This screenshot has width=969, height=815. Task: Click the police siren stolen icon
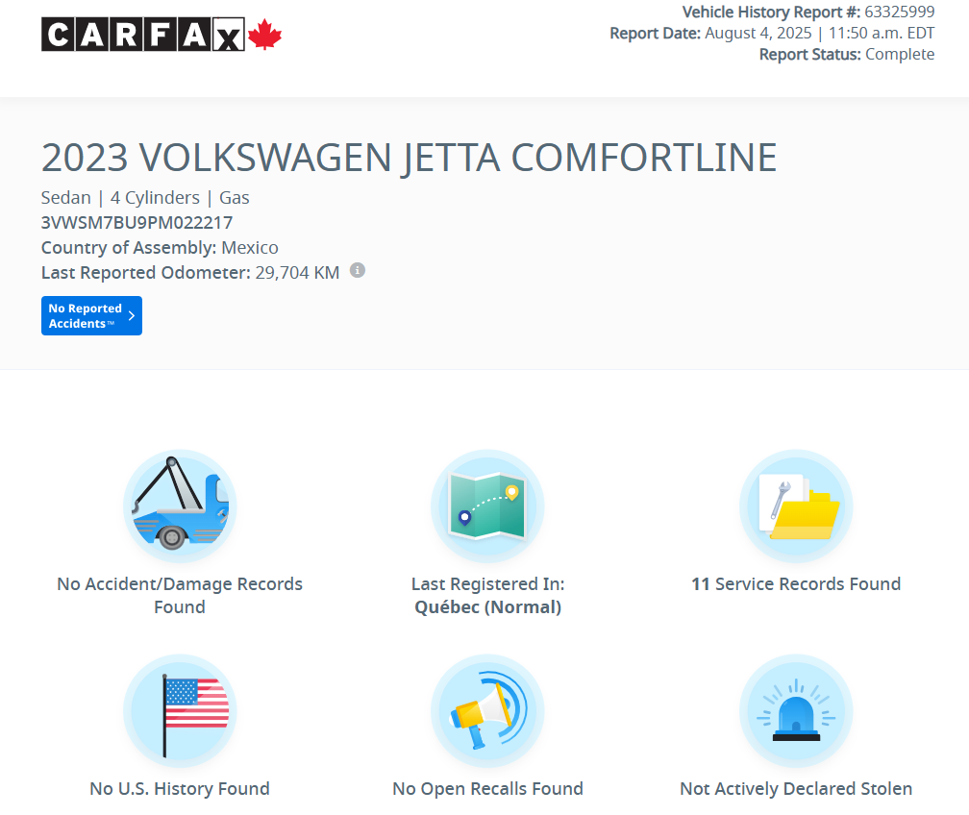point(796,711)
